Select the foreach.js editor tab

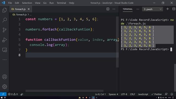tap(20, 9)
